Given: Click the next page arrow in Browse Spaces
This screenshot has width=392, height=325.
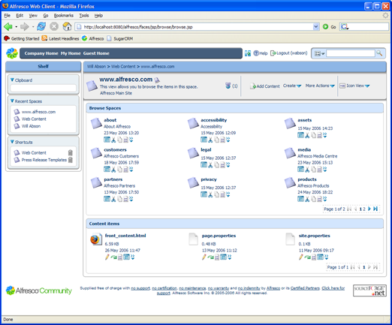Looking at the screenshot, I should tap(369, 209).
